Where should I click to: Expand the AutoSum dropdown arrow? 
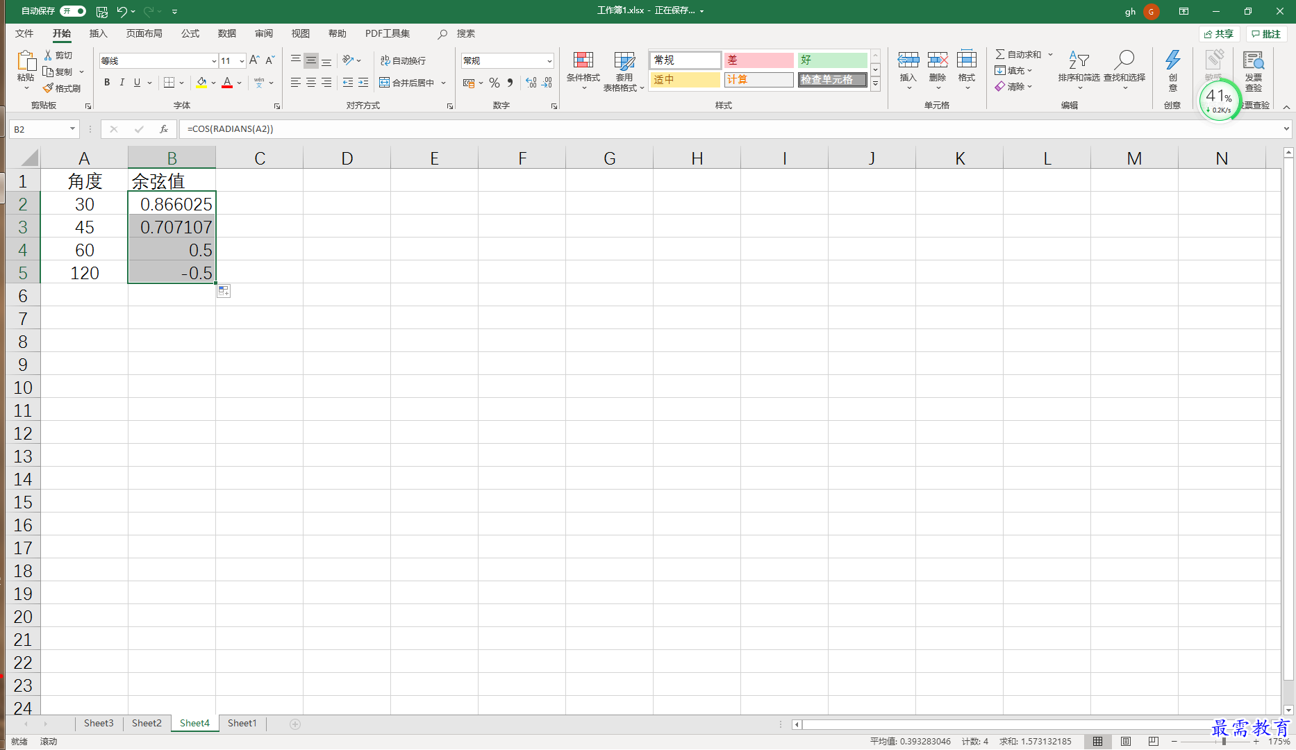(1050, 54)
